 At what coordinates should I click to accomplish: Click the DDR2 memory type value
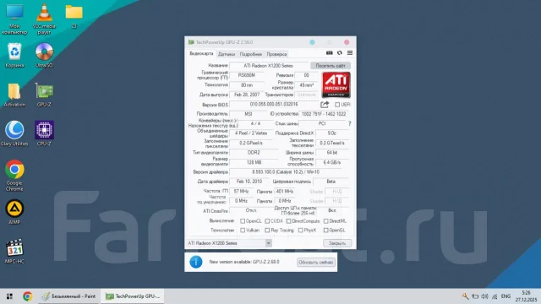pos(254,152)
